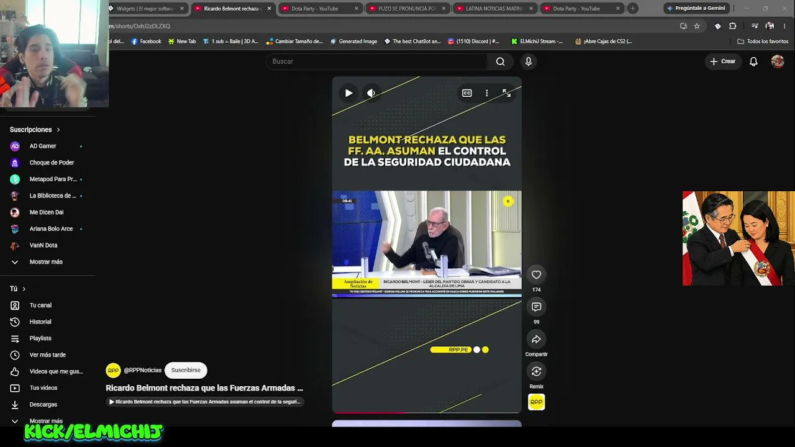The image size is (795, 447).
Task: Open The best ChatBot bookmark
Action: click(x=412, y=42)
